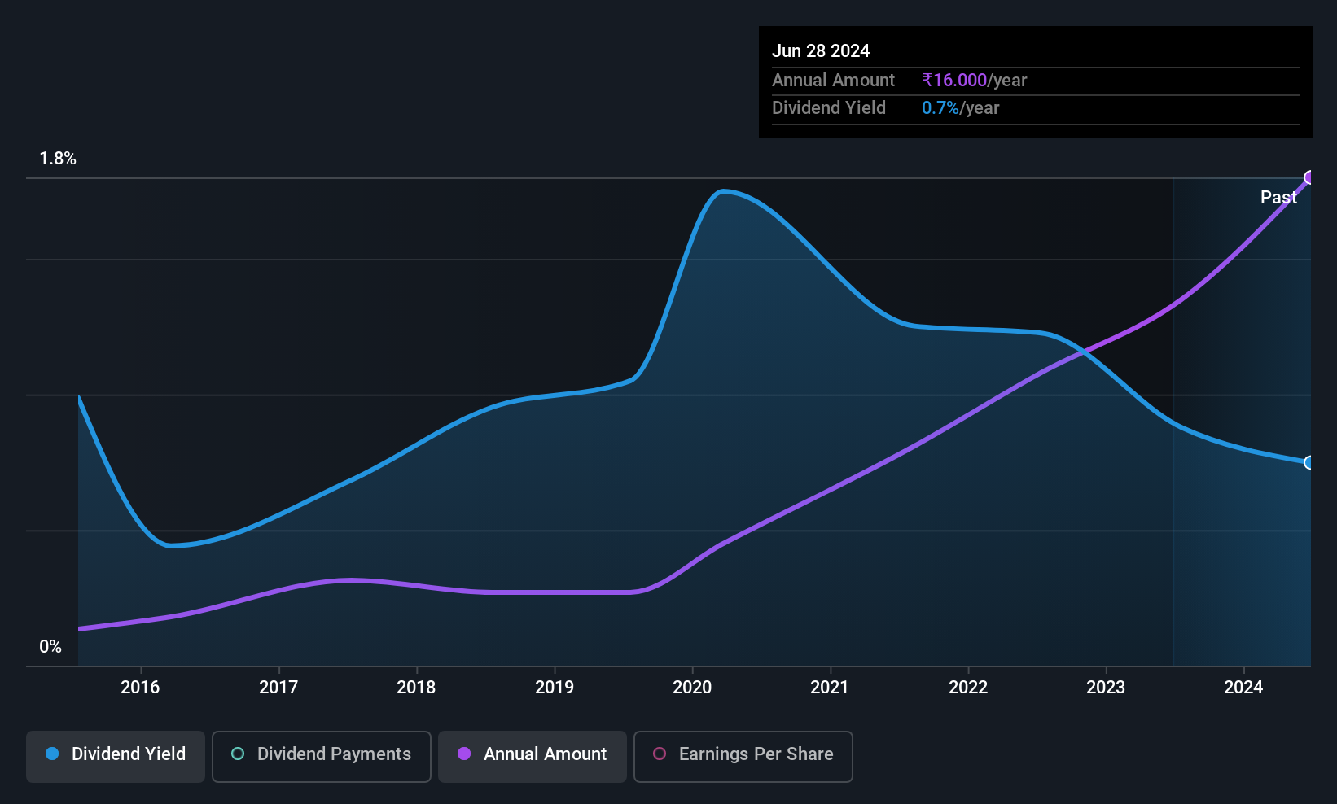
Task: Click the 2016 x-axis label
Action: 140,687
